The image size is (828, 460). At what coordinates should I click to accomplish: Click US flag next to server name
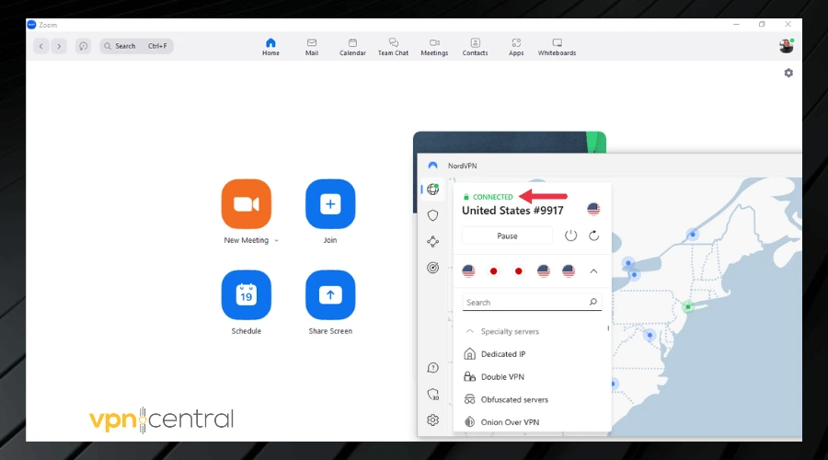593,209
